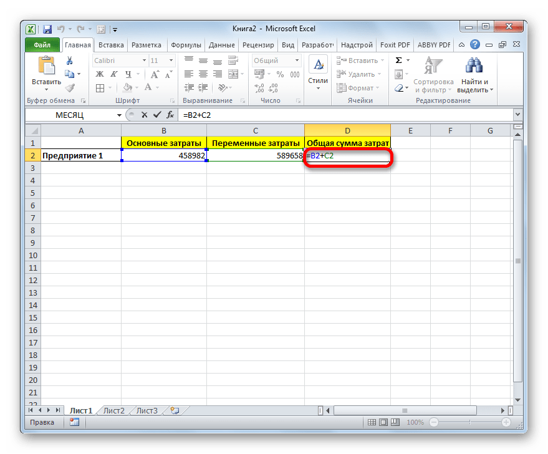Image resolution: width=548 pixels, height=454 pixels.
Task: Open the Формулы ribbon tab
Action: coord(185,46)
